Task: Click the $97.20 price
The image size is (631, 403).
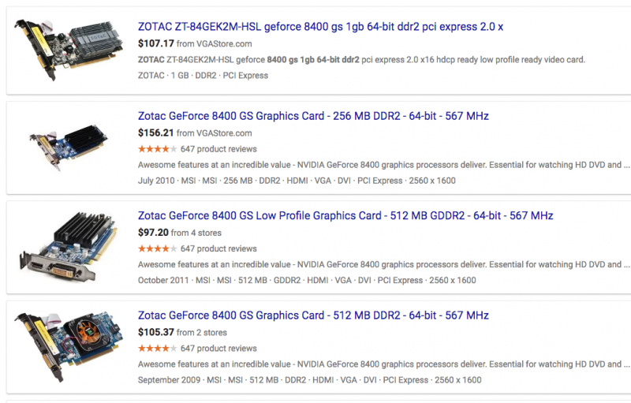Action: [153, 233]
